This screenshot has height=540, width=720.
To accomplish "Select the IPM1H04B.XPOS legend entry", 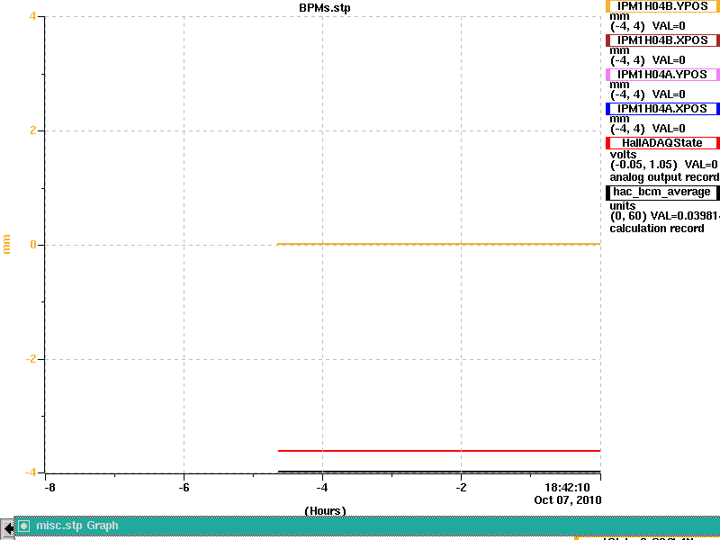I will coord(662,40).
